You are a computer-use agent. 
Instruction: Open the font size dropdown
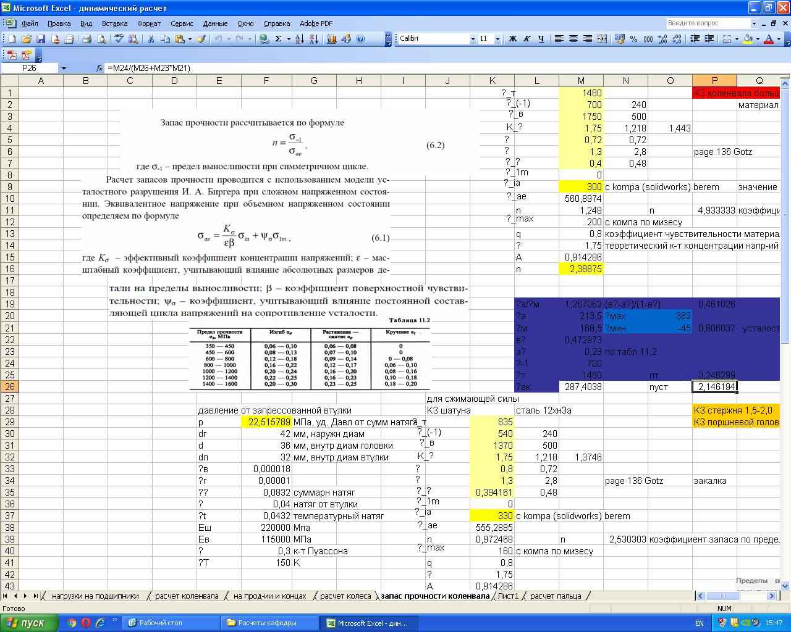[498, 38]
